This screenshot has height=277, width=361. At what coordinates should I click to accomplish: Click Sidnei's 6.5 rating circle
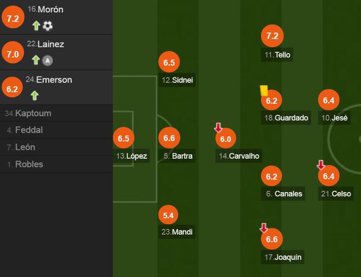coord(169,62)
